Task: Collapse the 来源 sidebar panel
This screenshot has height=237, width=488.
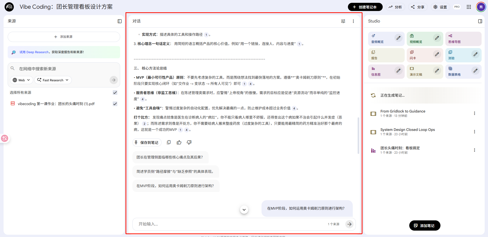Action: click(119, 21)
